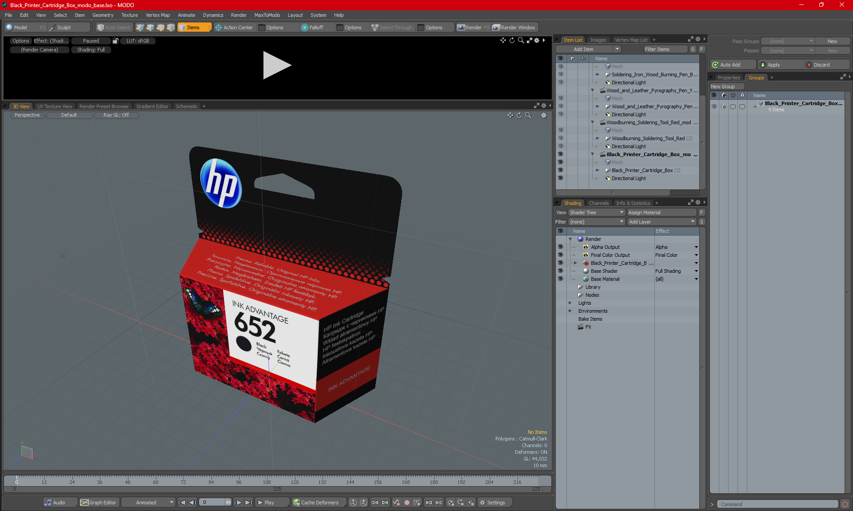The height and width of the screenshot is (511, 853).
Task: Click the Apply button in Groups panel
Action: coord(780,64)
